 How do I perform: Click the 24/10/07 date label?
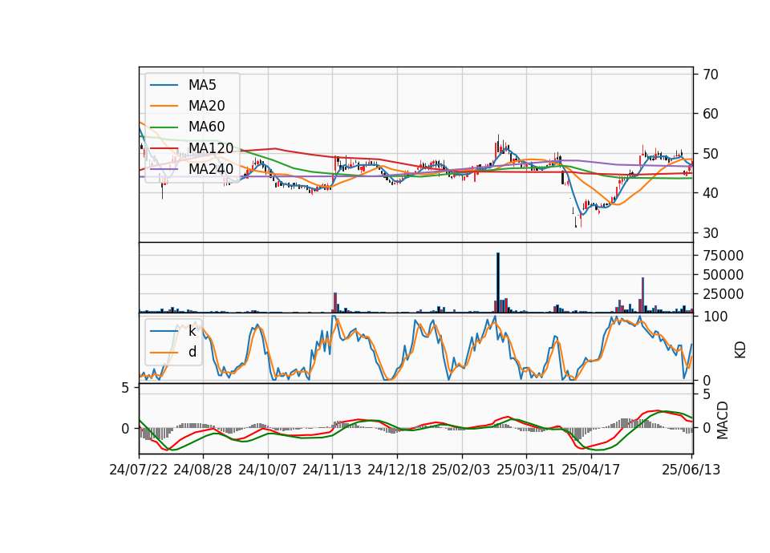268,470
